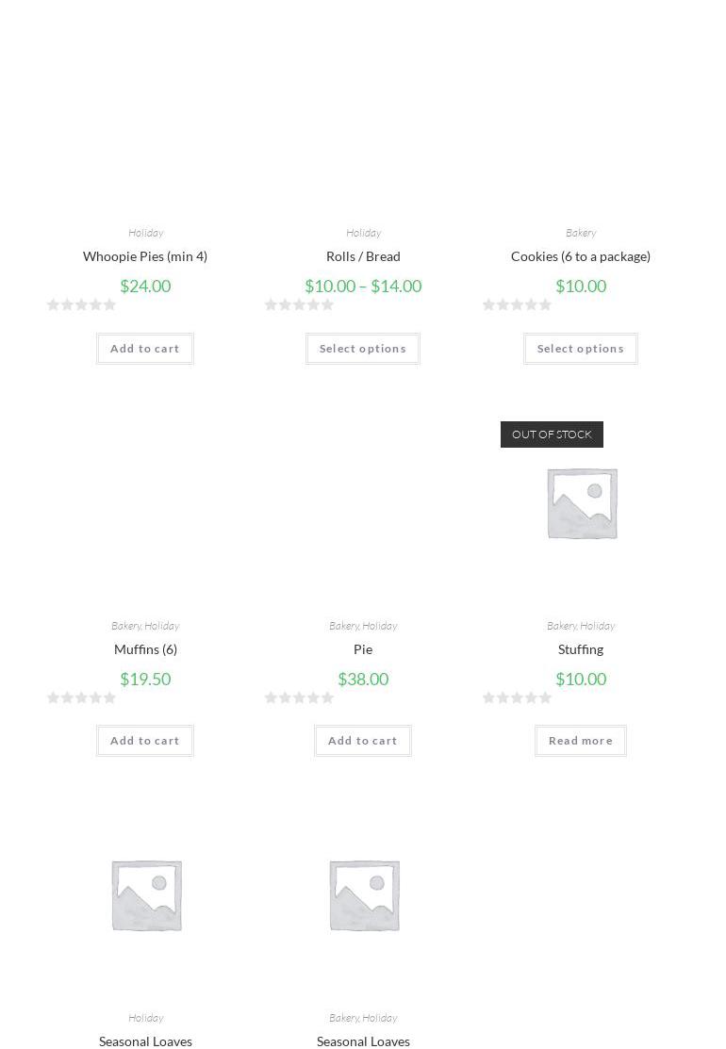This screenshot has height=1049, width=726.
Task: Open the Whoopie Pies (min 4) product link
Action: click(x=145, y=256)
